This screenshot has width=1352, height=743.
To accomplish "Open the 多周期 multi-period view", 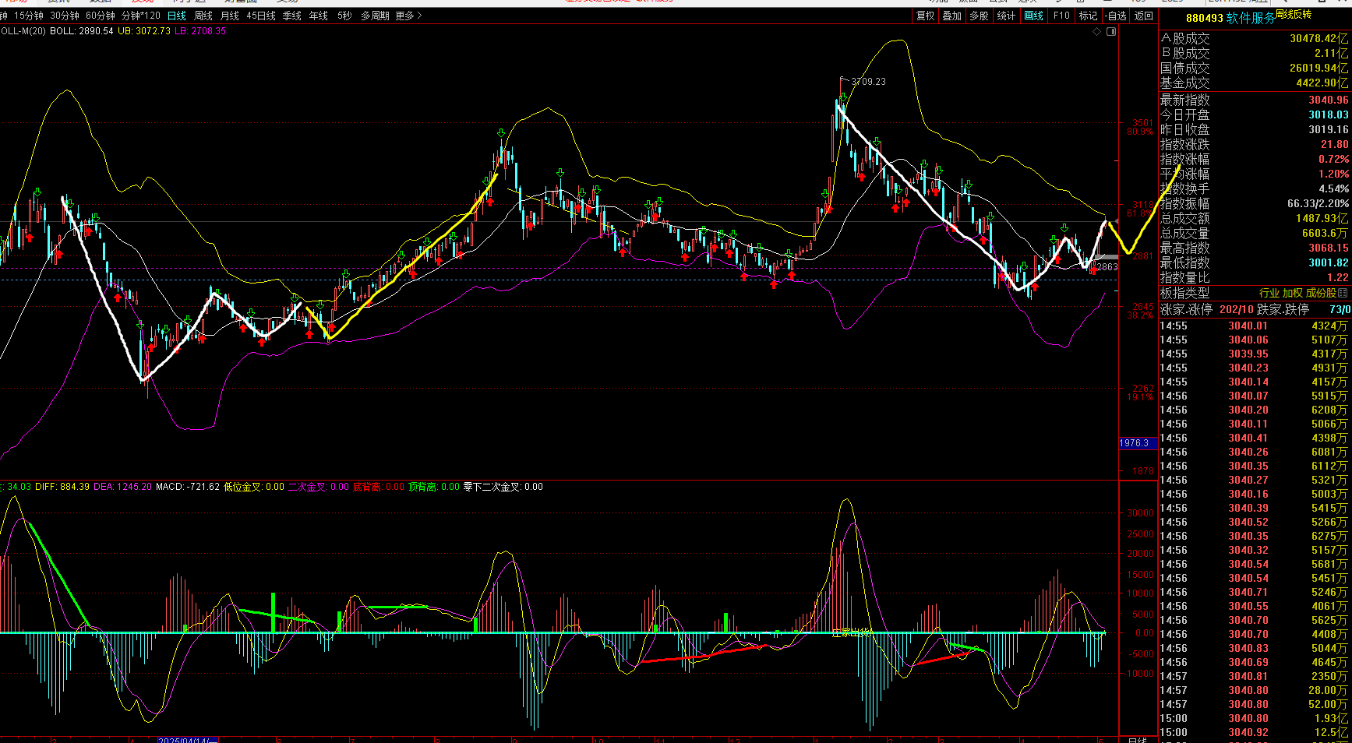I will coord(375,16).
